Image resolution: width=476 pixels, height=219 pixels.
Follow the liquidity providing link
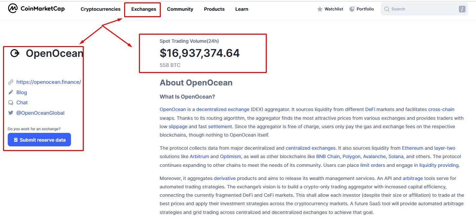439,165
